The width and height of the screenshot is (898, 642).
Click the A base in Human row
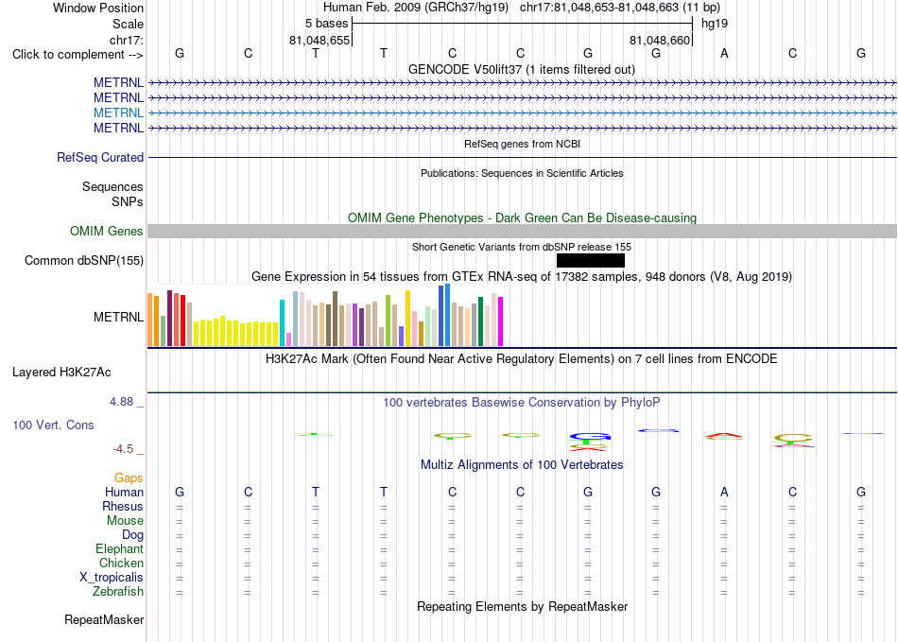click(x=724, y=492)
